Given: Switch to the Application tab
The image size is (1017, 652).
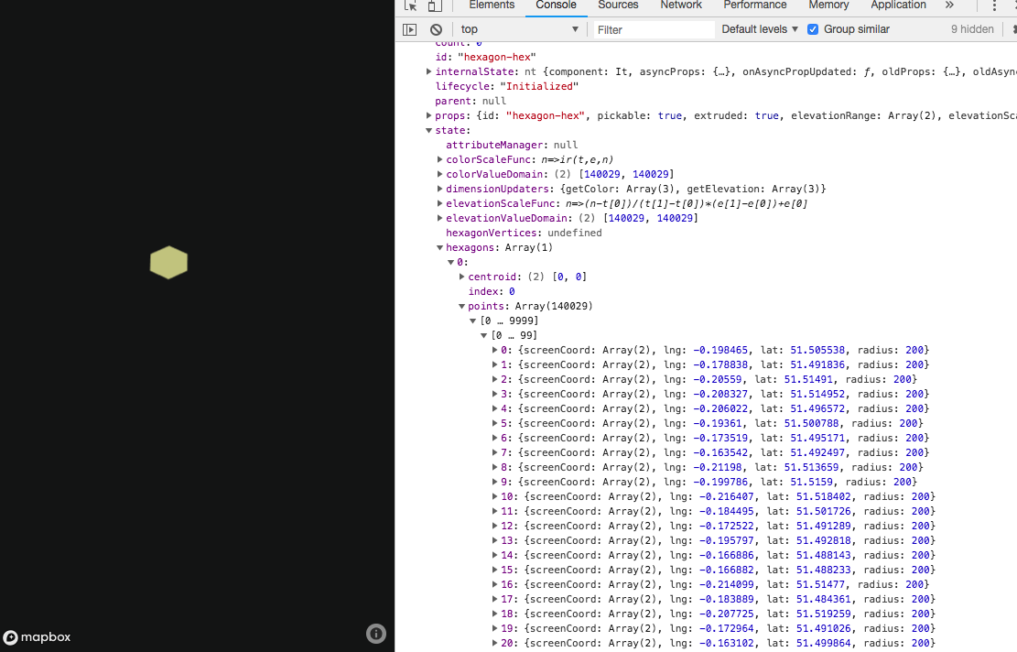Looking at the screenshot, I should tap(898, 5).
